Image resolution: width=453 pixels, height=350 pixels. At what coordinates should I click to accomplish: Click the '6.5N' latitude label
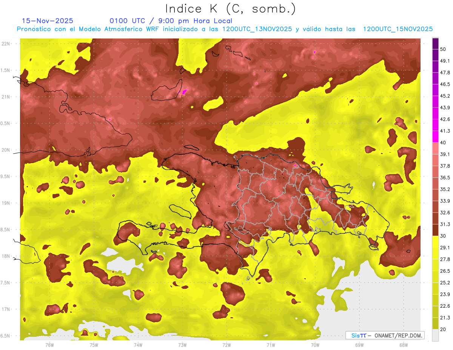[6, 336]
